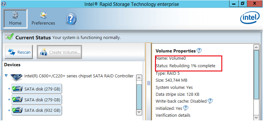This screenshot has height=121, width=263.
Task: Click the blue Help question mark icon
Action: pos(71,18)
